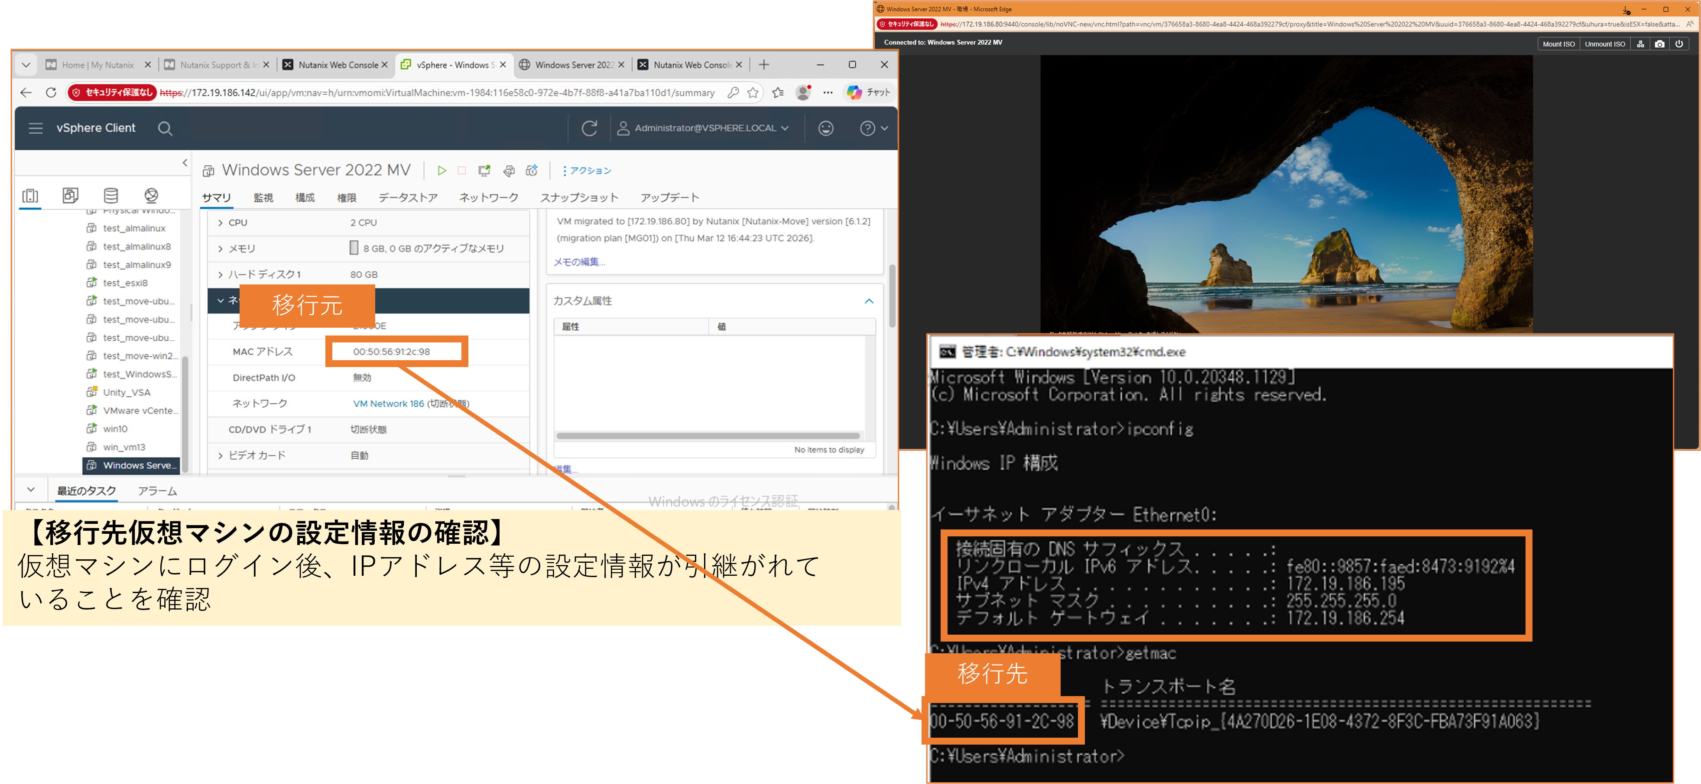Click the password key icon in address bar

(733, 92)
